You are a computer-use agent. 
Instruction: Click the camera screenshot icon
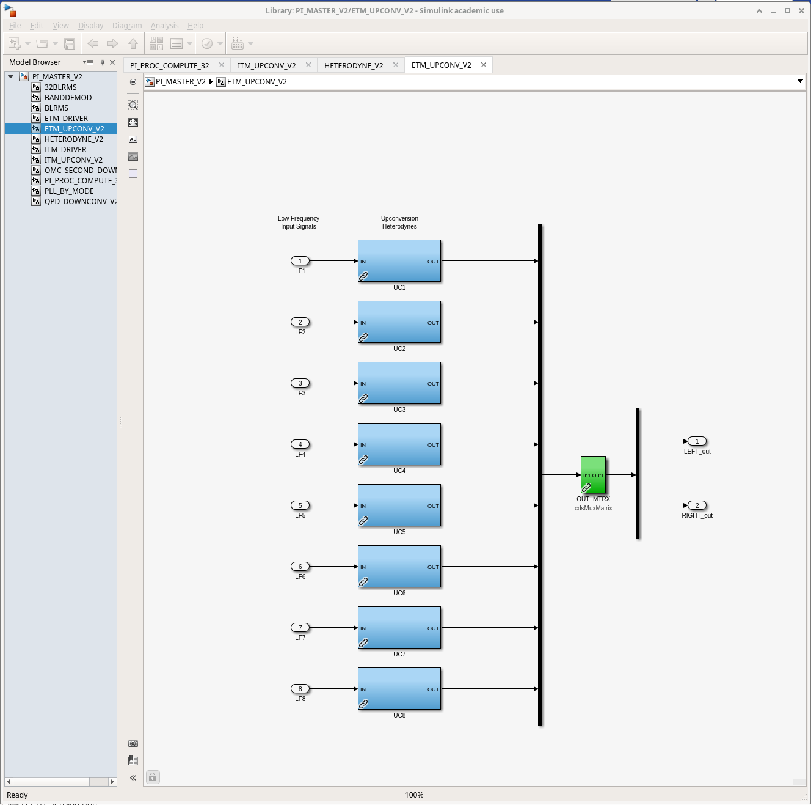click(133, 743)
